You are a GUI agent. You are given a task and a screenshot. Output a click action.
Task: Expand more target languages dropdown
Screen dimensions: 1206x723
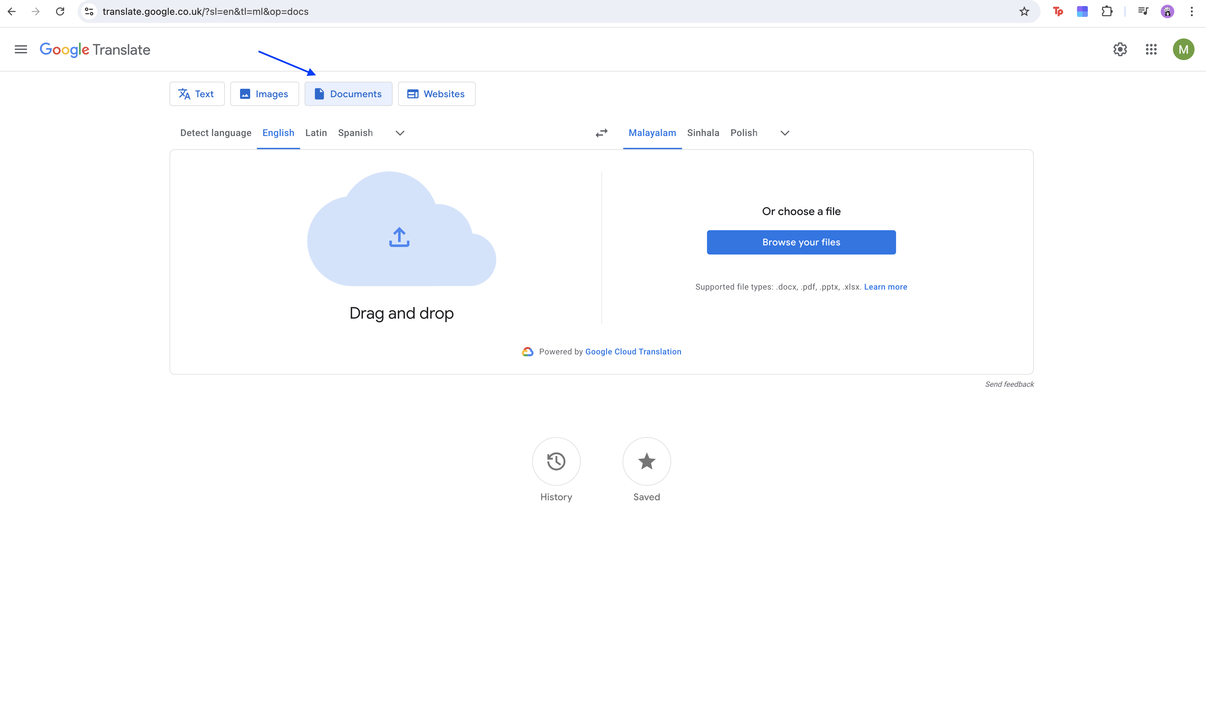coord(785,133)
